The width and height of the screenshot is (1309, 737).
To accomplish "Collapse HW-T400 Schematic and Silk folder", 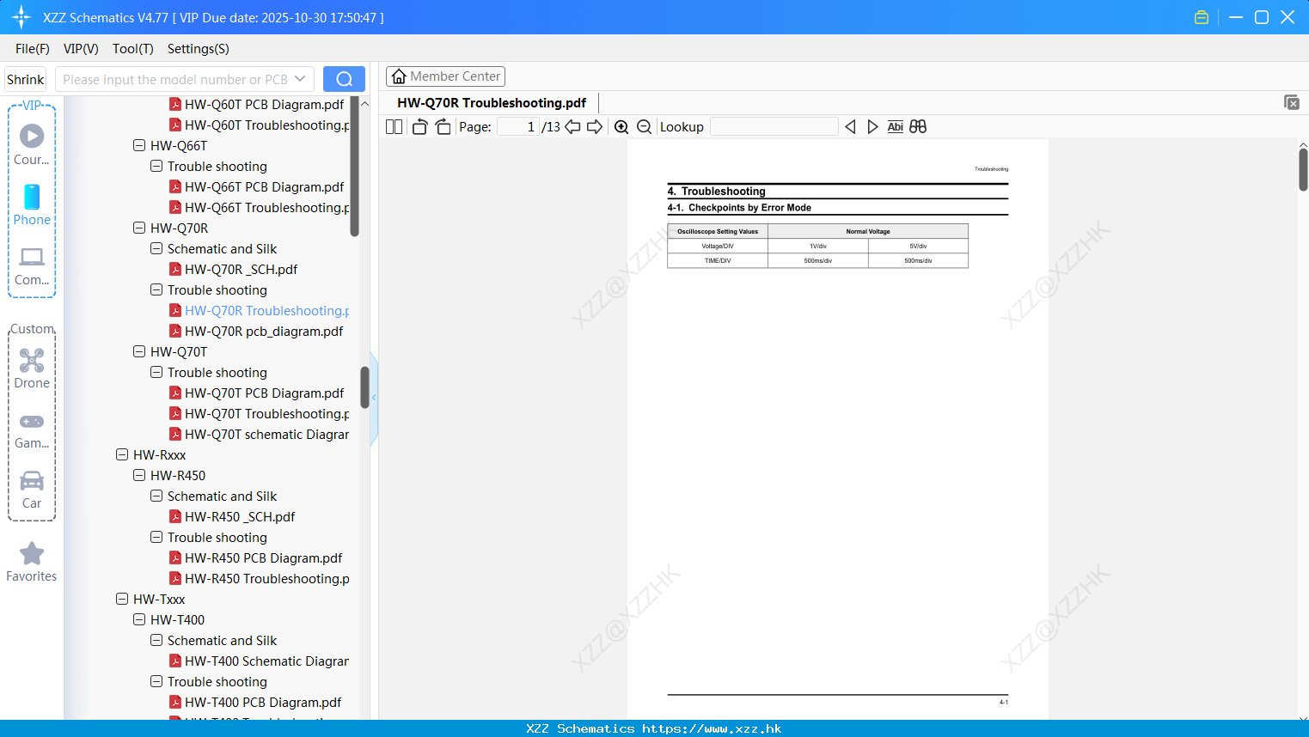I will pos(156,640).
